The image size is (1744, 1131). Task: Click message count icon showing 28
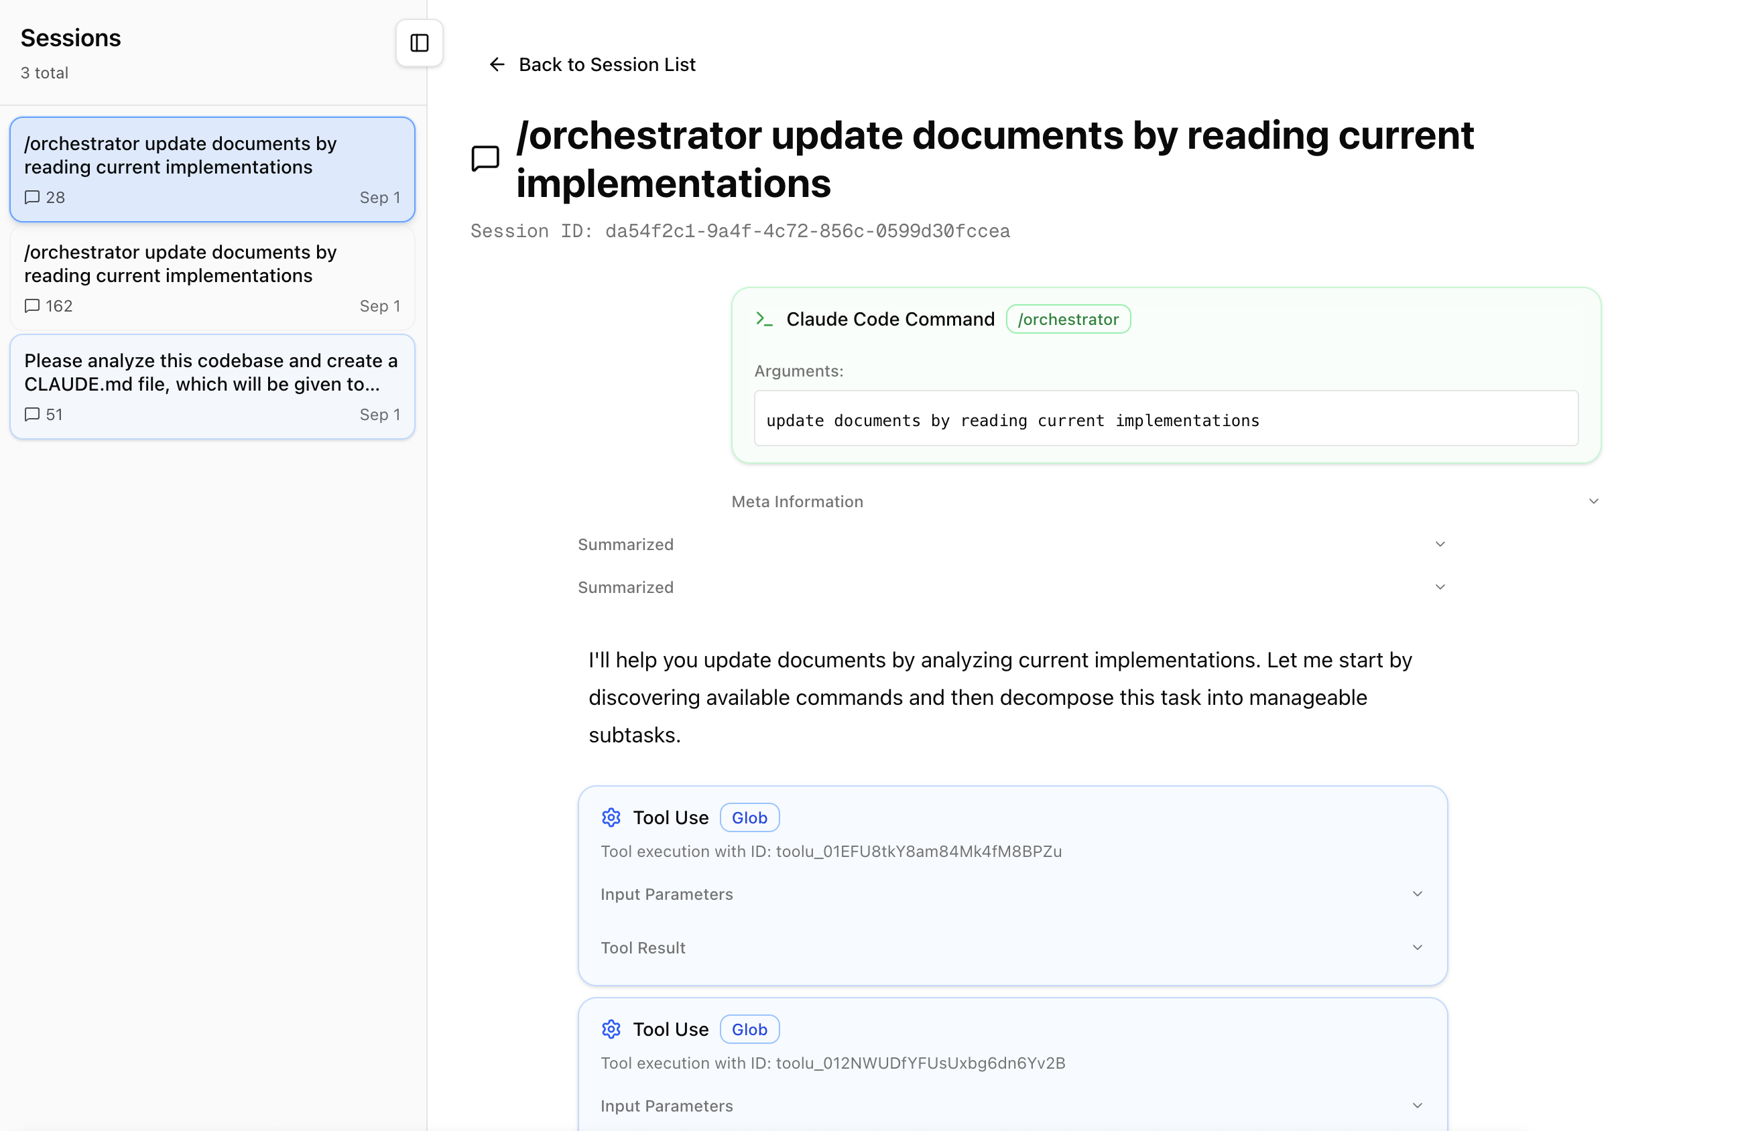(x=32, y=198)
